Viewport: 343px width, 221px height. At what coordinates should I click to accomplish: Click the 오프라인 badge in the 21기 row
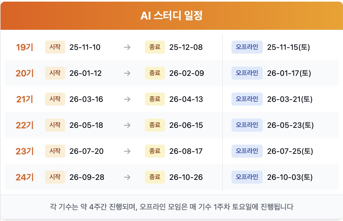click(x=247, y=99)
